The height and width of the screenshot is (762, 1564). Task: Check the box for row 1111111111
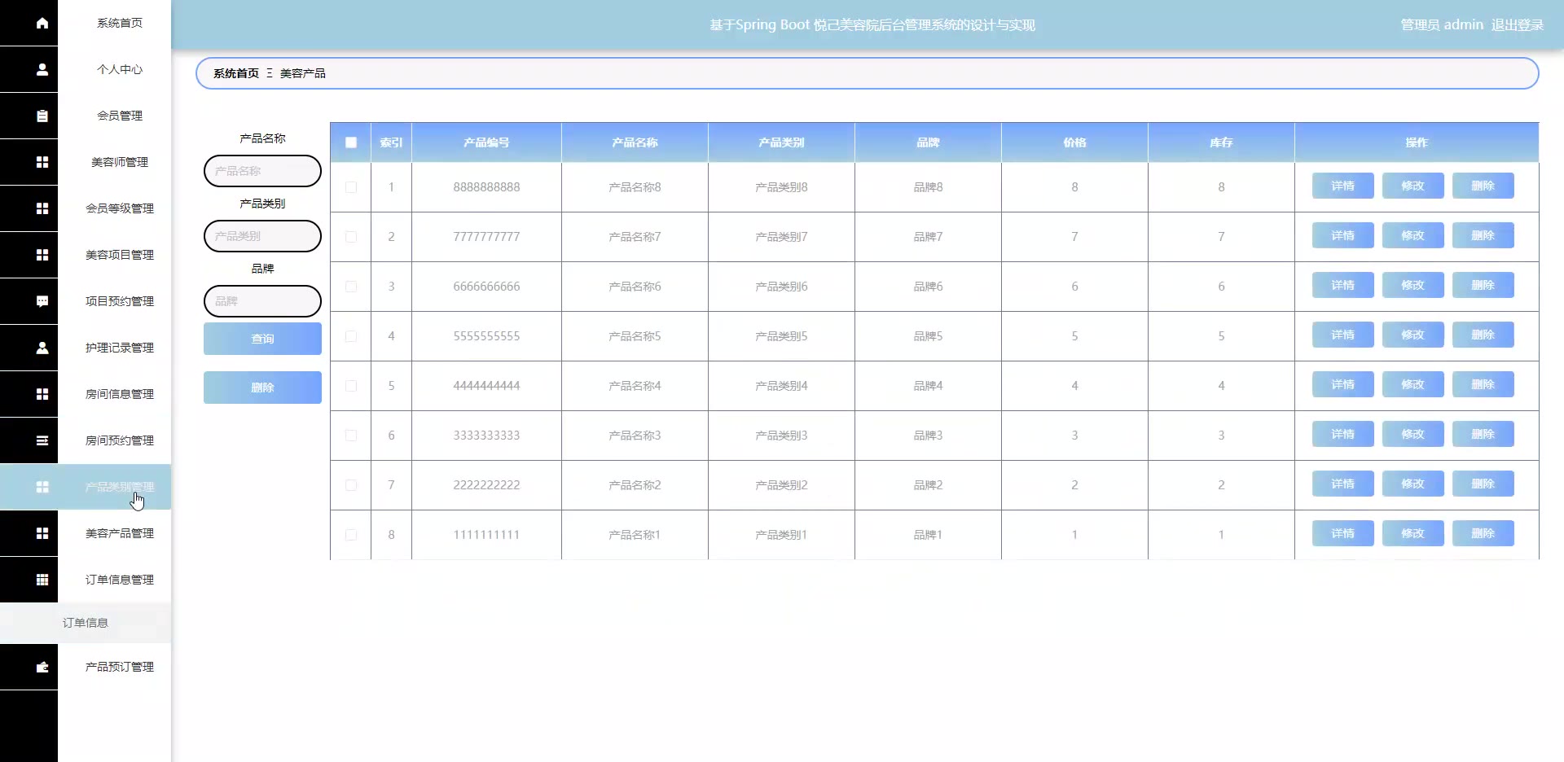351,535
